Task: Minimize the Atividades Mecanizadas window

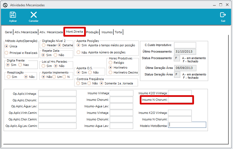Action: tap(214, 5)
